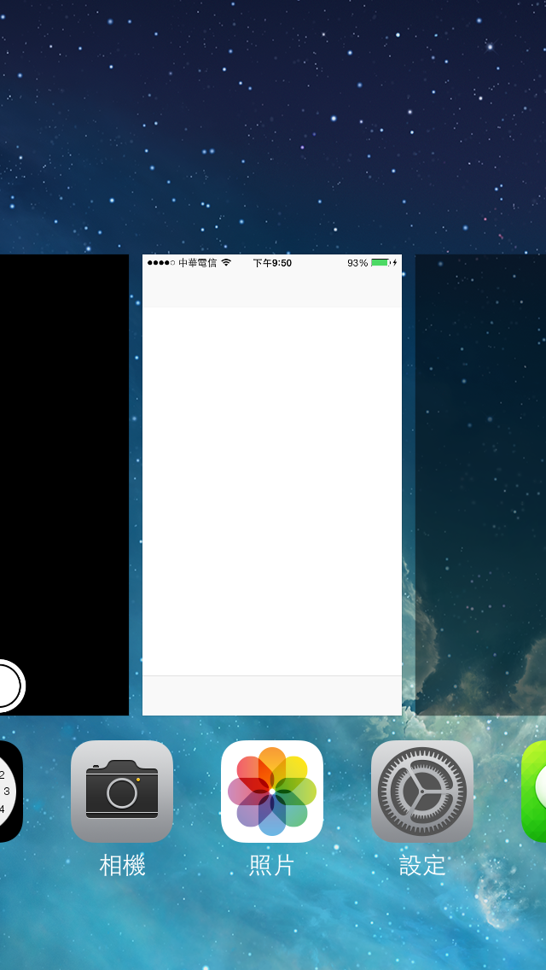Tap the partially visible Clock app icon

(10, 792)
